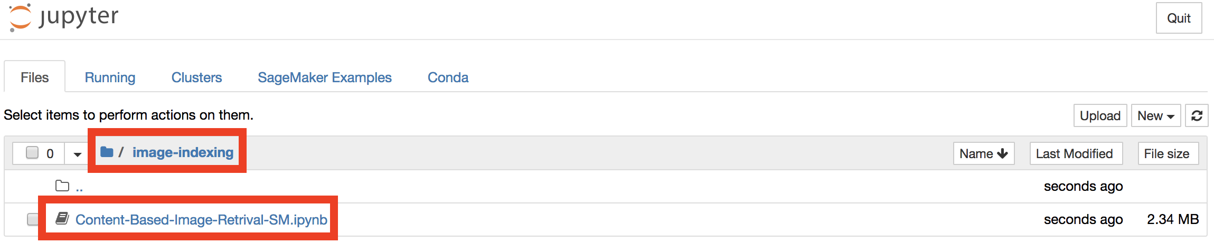Click the Quit button

coord(1179,18)
